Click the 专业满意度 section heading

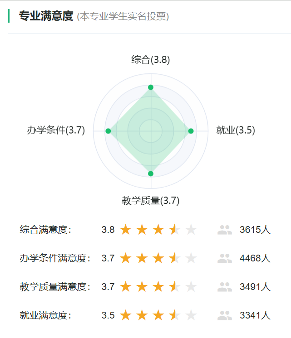coord(46,16)
